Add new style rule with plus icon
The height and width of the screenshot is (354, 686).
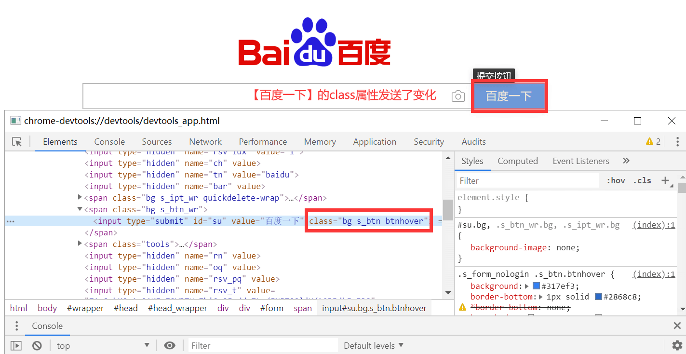point(665,180)
